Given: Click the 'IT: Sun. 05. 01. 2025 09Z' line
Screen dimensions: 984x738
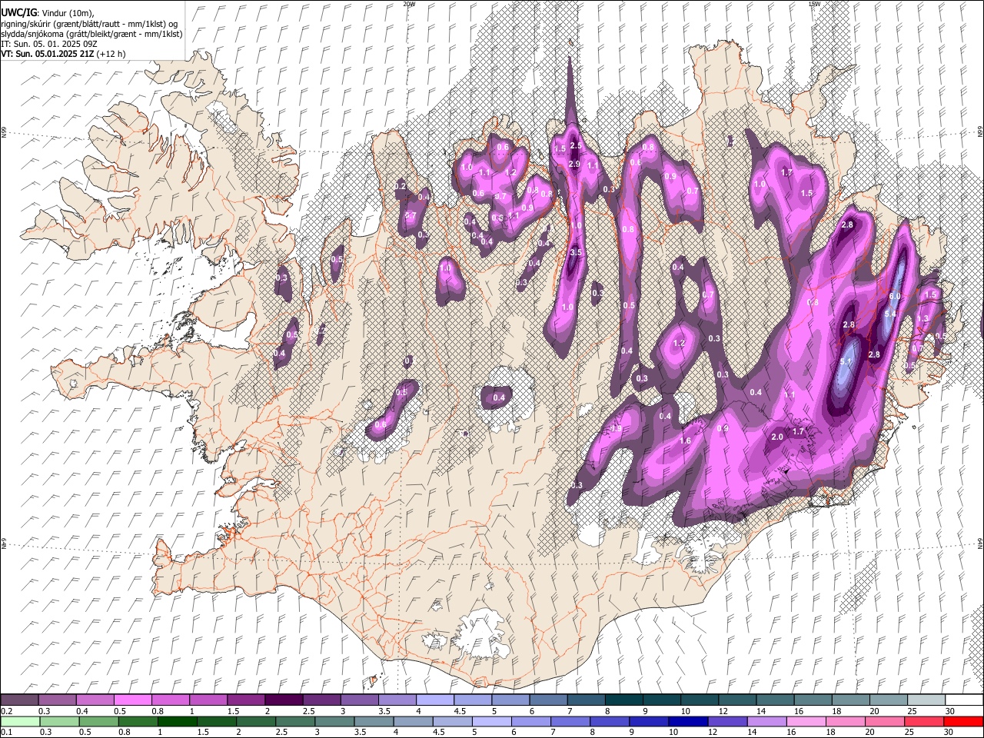Looking at the screenshot, I should click(49, 44).
